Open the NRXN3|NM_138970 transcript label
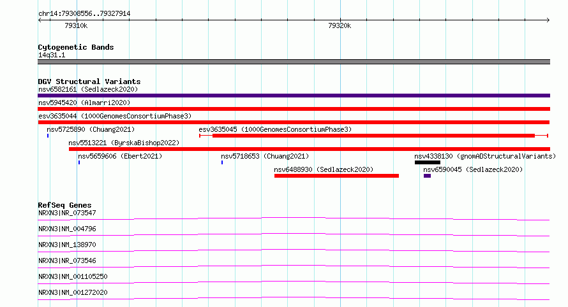Screen dimensions: 568x307 (x=67, y=245)
